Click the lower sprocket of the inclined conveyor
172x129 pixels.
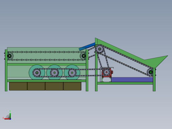(x=150, y=72)
